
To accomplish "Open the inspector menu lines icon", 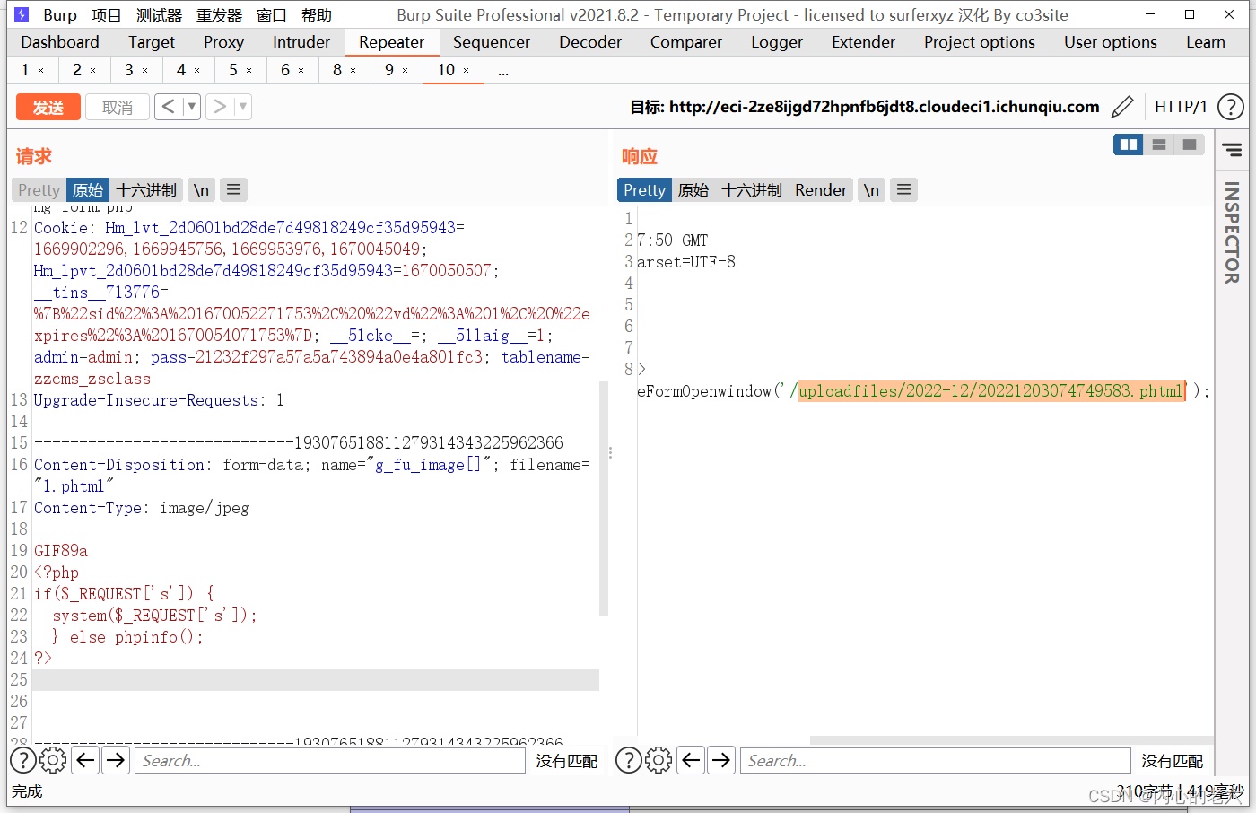I will click(1232, 150).
